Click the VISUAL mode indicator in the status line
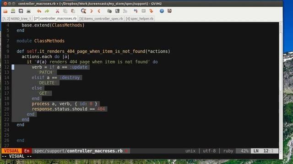This screenshot has height=164, width=293. [x=11, y=151]
